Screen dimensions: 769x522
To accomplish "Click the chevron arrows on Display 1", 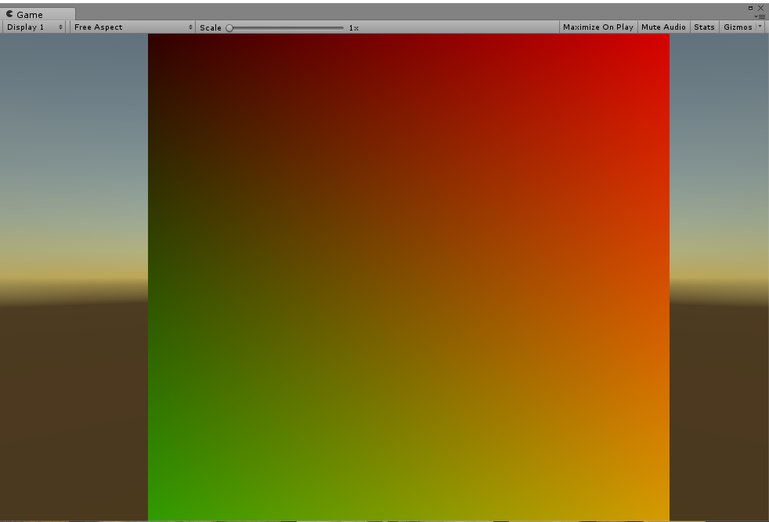I will pos(62,26).
